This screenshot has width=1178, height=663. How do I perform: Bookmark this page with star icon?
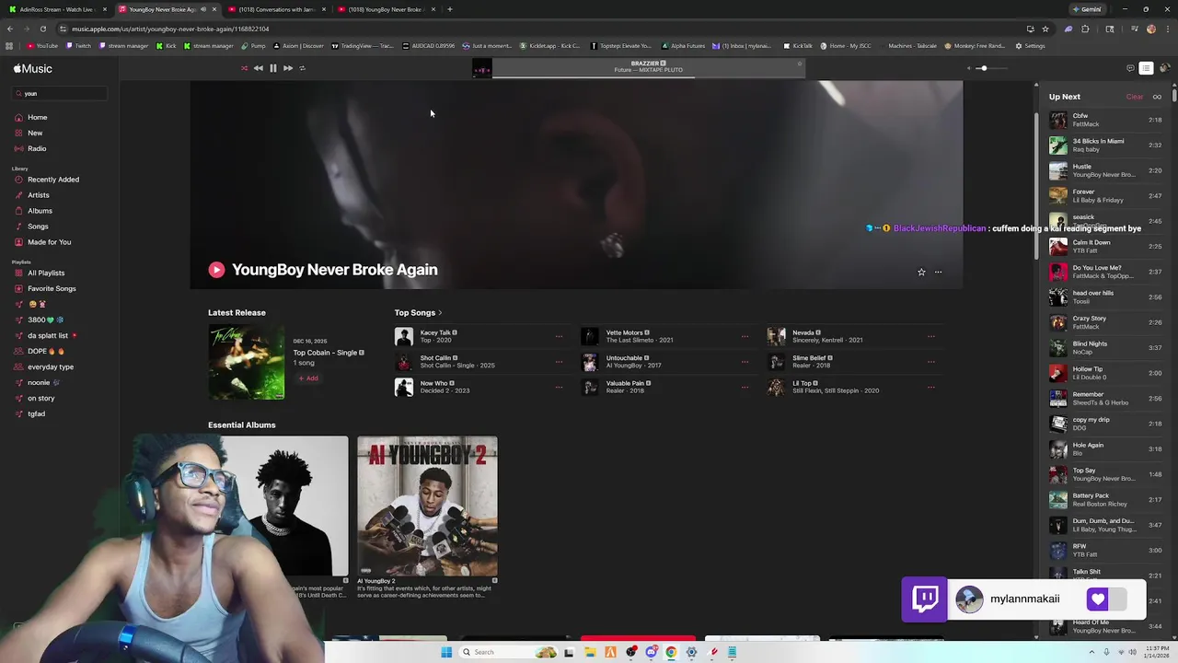[1045, 29]
